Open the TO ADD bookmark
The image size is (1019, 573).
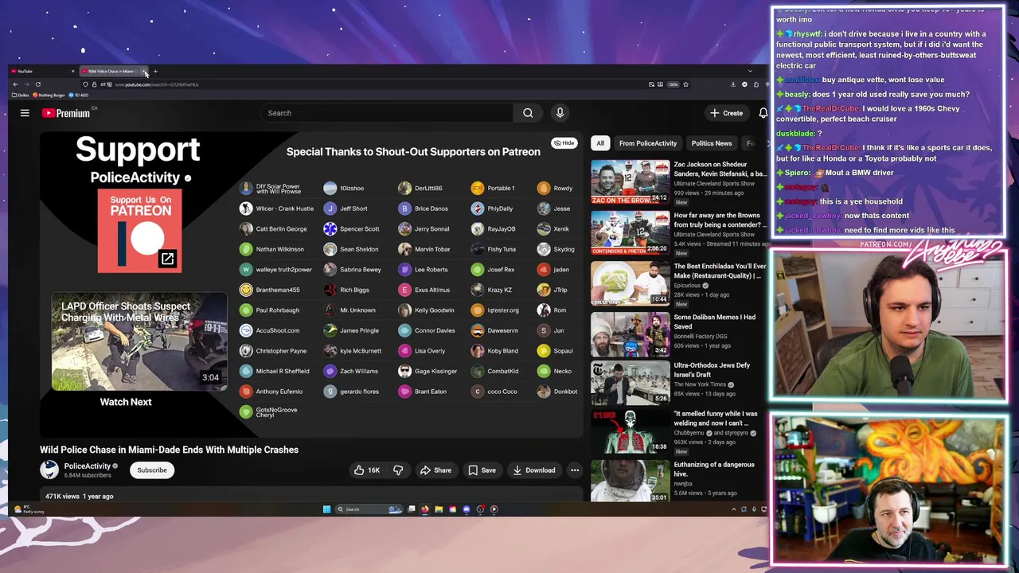click(78, 95)
